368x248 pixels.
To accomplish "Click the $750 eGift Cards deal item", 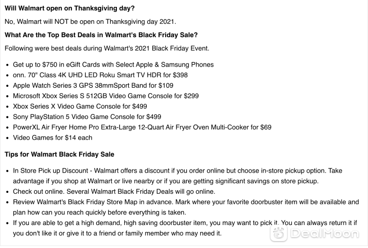I will [x=113, y=64].
